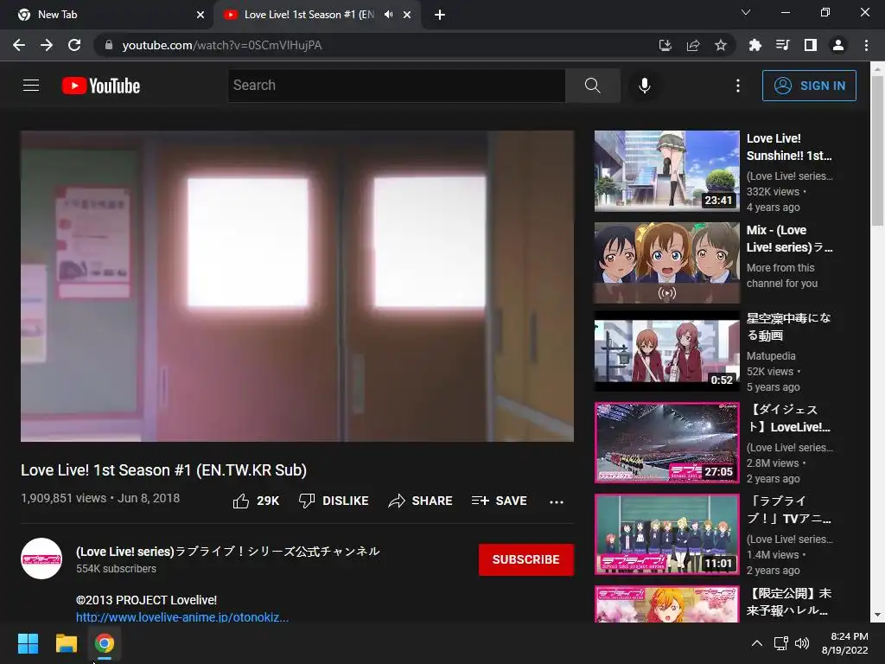Open the 星空凛中毒になる動画 title

788,326
